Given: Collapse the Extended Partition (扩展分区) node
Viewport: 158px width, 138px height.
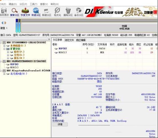Looking at the screenshot, I should click(4, 49).
